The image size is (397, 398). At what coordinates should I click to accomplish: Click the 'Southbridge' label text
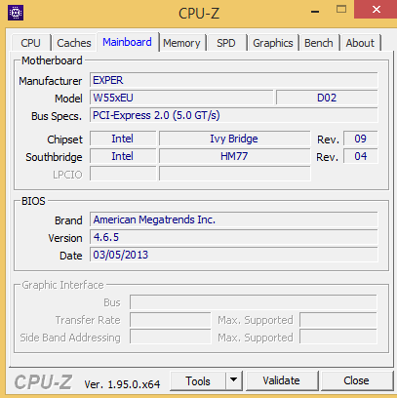(x=54, y=157)
